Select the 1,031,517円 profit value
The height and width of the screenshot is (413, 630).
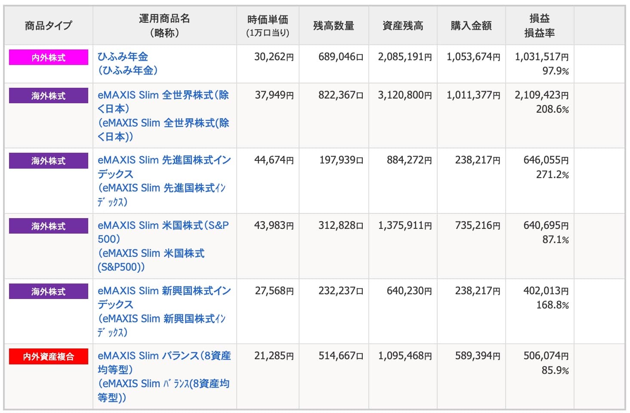point(542,57)
